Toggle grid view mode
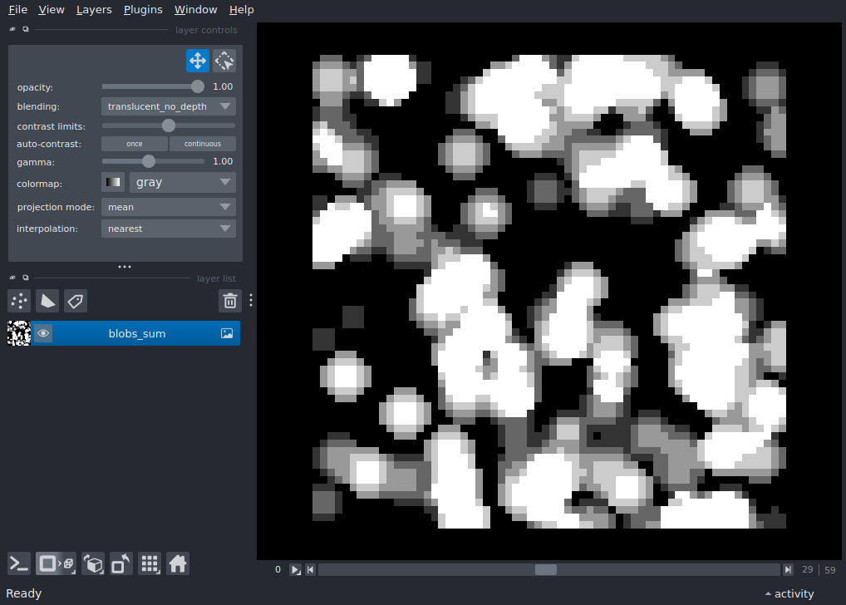Screen dimensions: 846x605 pos(150,563)
